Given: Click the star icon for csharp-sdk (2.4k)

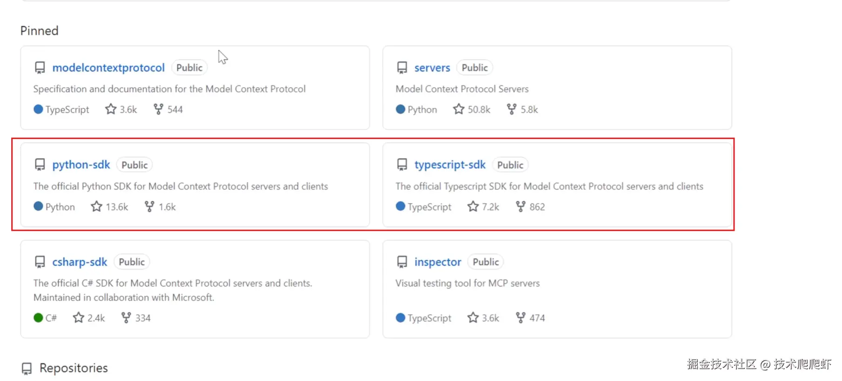Looking at the screenshot, I should tap(78, 318).
